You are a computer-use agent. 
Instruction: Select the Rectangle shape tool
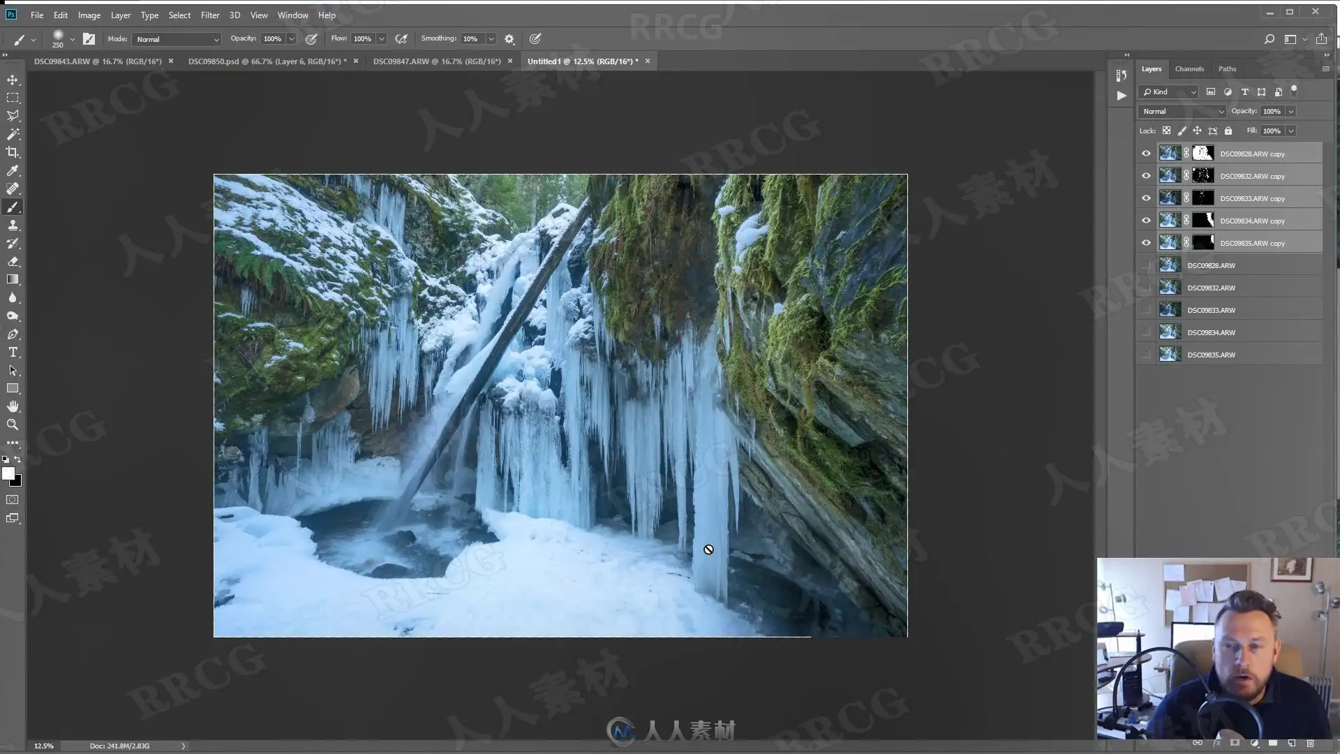click(13, 389)
